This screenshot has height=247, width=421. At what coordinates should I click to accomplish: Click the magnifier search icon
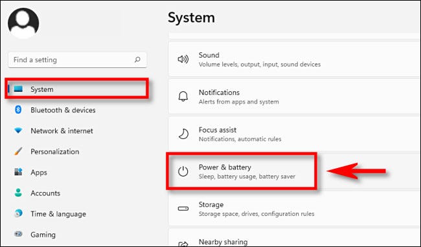tap(137, 59)
